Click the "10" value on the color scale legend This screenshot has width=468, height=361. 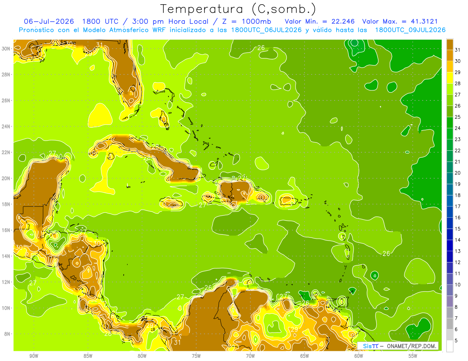tap(458, 285)
